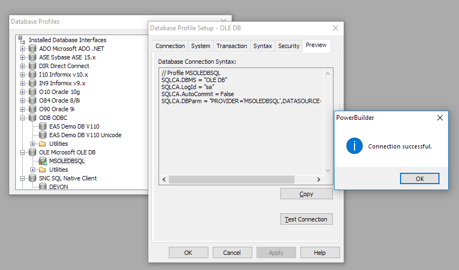Select EAS Demo DB V110 Unicode profile

point(85,135)
